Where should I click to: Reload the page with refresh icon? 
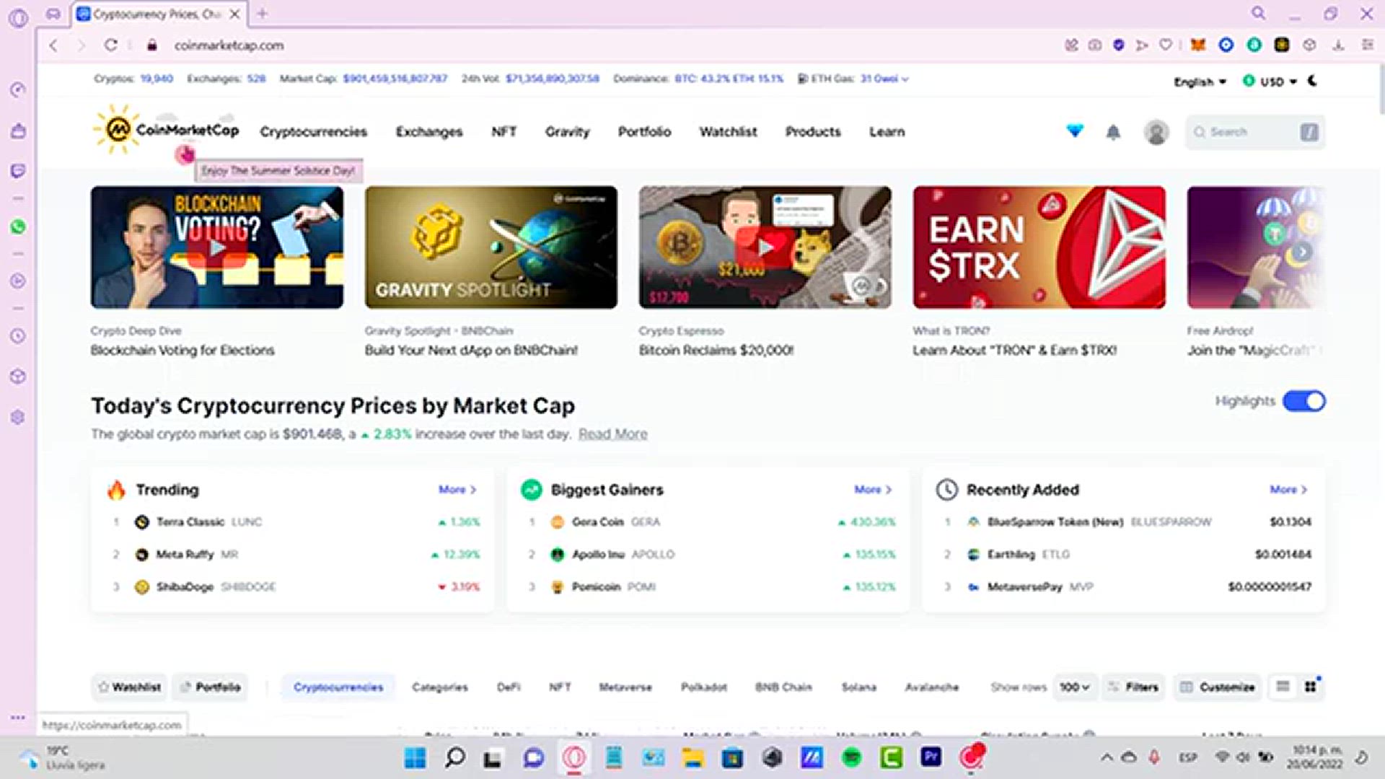[110, 45]
